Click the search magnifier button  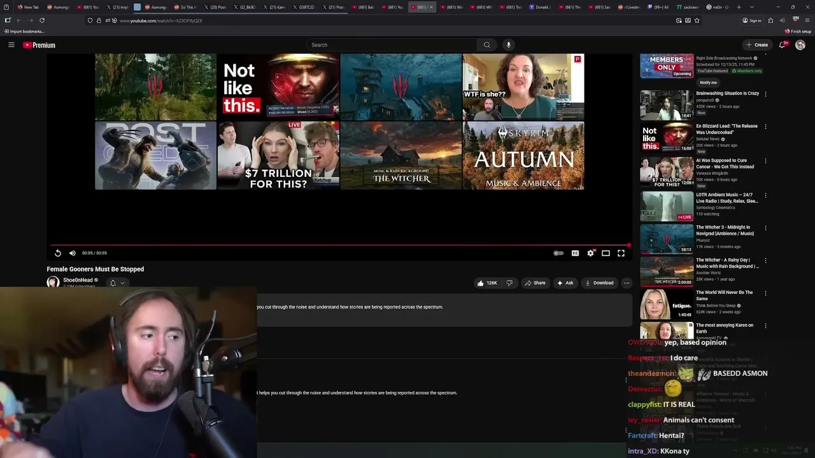point(486,45)
